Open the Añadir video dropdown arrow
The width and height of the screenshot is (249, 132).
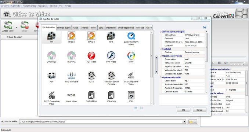coord(17,27)
